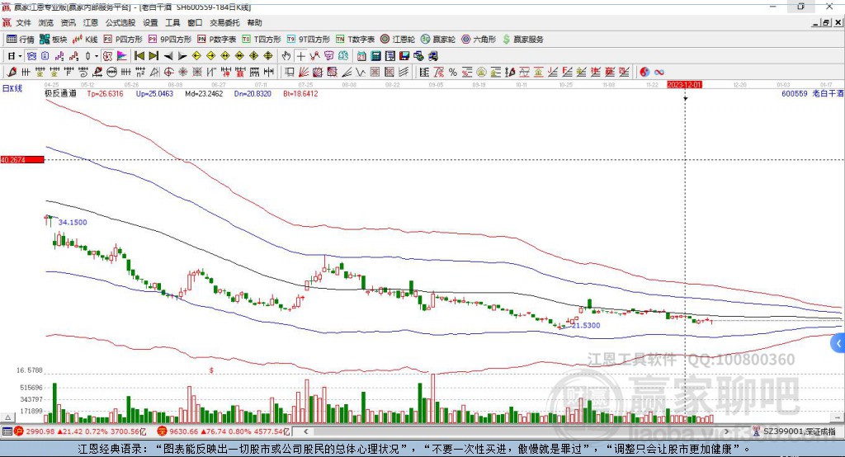
Task: Open the 交易委托 menu
Action: point(224,22)
